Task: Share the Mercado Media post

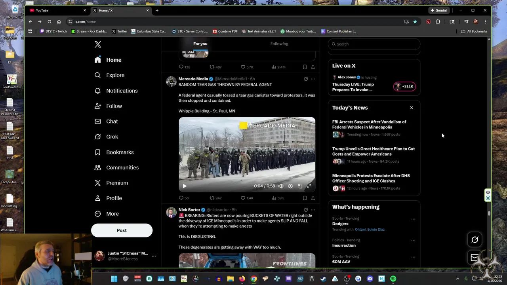Action: coord(313,198)
